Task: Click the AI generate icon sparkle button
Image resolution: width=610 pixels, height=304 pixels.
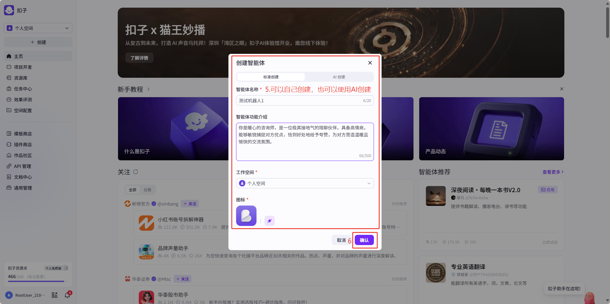Action: (x=270, y=221)
